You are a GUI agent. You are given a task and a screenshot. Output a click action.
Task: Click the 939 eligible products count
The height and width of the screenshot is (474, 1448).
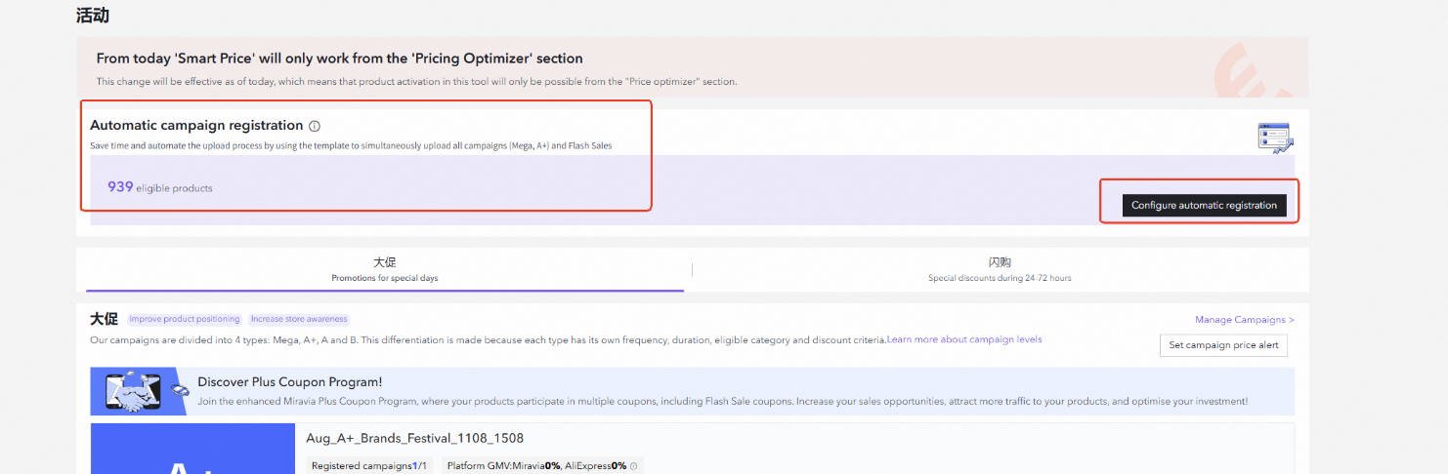[159, 187]
